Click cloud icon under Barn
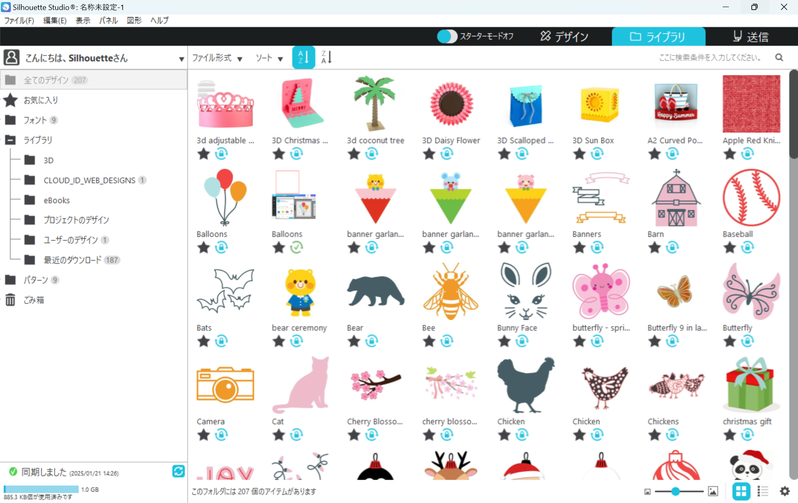The image size is (798, 503). tap(672, 248)
